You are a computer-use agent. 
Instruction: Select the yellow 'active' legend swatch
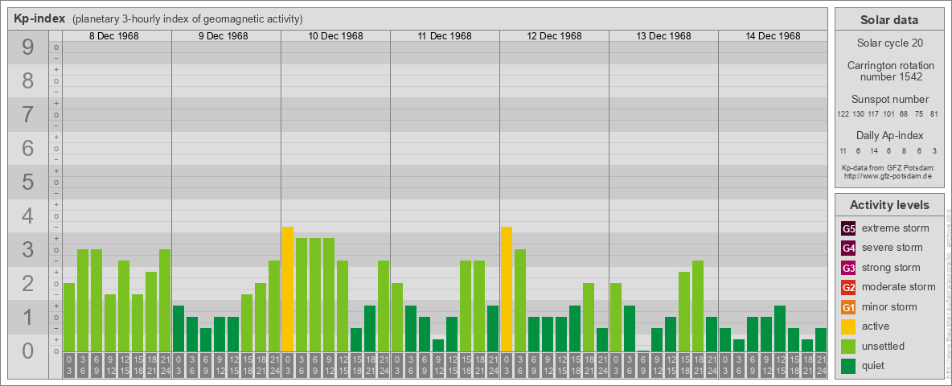[848, 326]
